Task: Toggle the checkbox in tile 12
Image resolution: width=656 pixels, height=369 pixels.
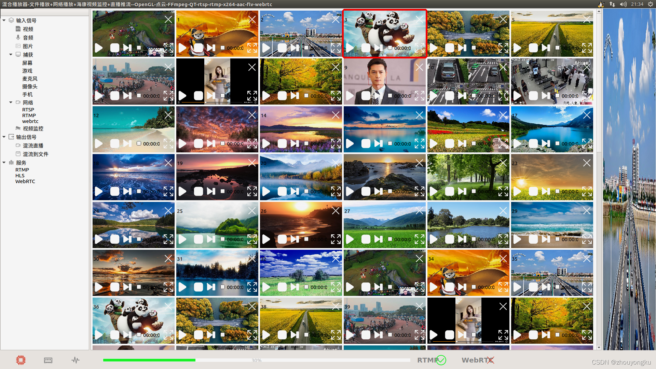Action: pos(139,143)
